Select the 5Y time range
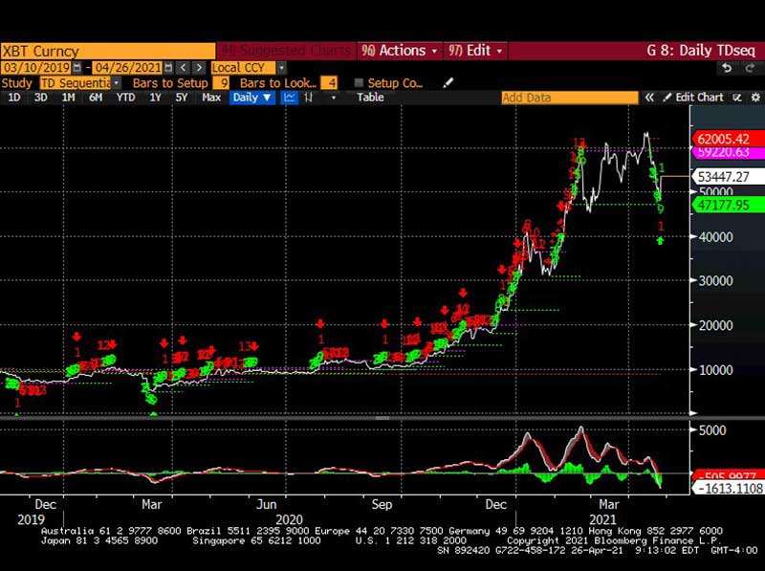Viewport: 765px width, 571px height. (x=181, y=98)
